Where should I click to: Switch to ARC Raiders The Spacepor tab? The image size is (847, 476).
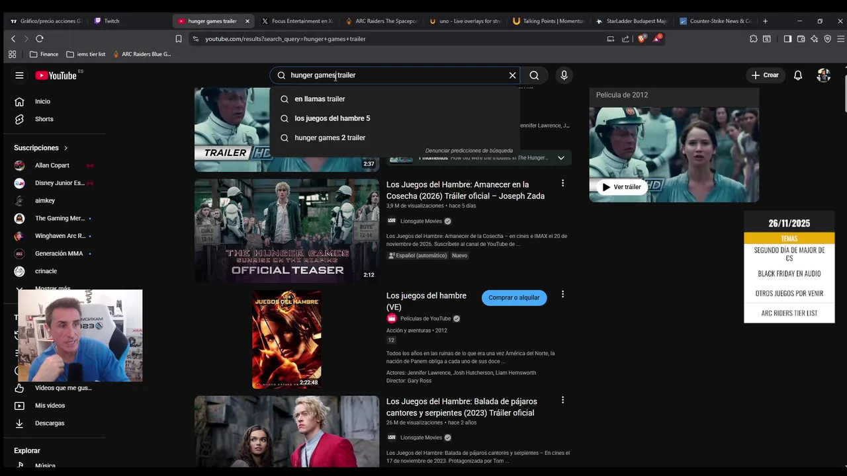point(381,21)
